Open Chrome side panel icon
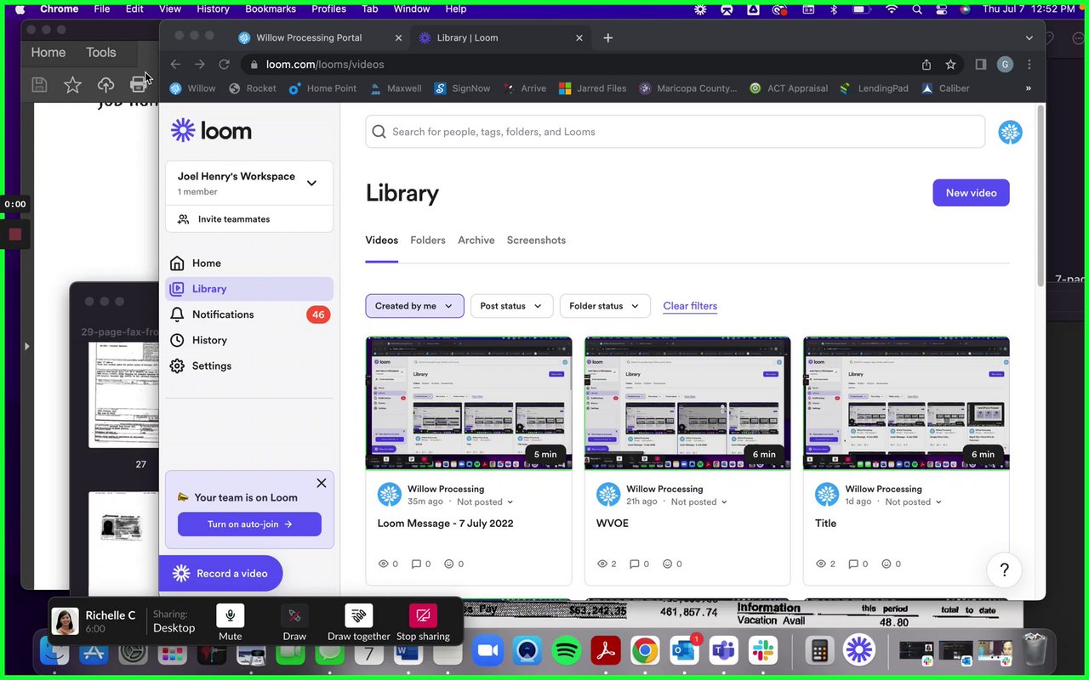Screen dimensions: 1089x680 980,65
